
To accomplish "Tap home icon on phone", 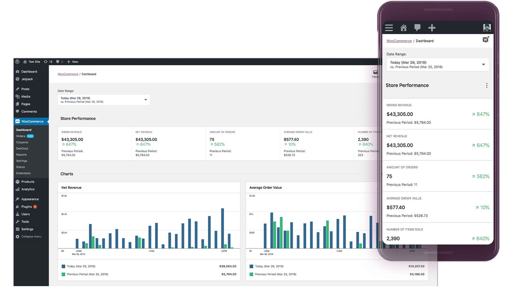I will coord(403,28).
